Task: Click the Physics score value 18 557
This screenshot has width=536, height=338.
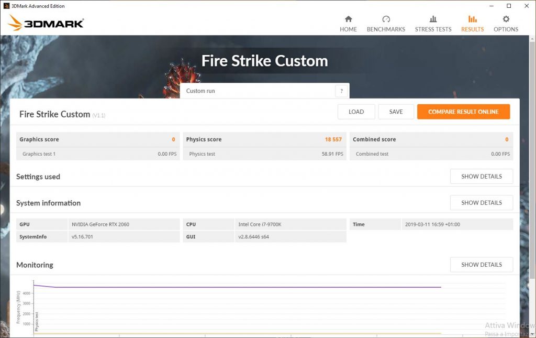Action: click(x=333, y=139)
